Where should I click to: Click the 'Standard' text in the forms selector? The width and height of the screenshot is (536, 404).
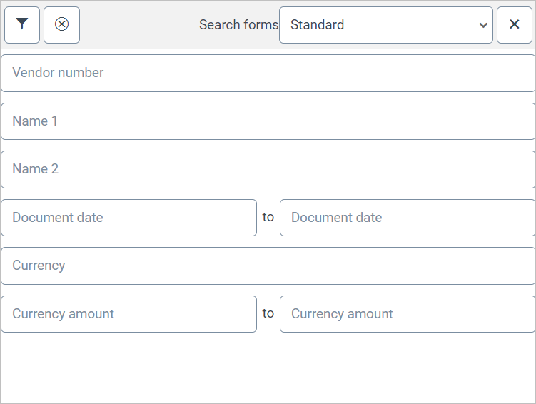(318, 25)
